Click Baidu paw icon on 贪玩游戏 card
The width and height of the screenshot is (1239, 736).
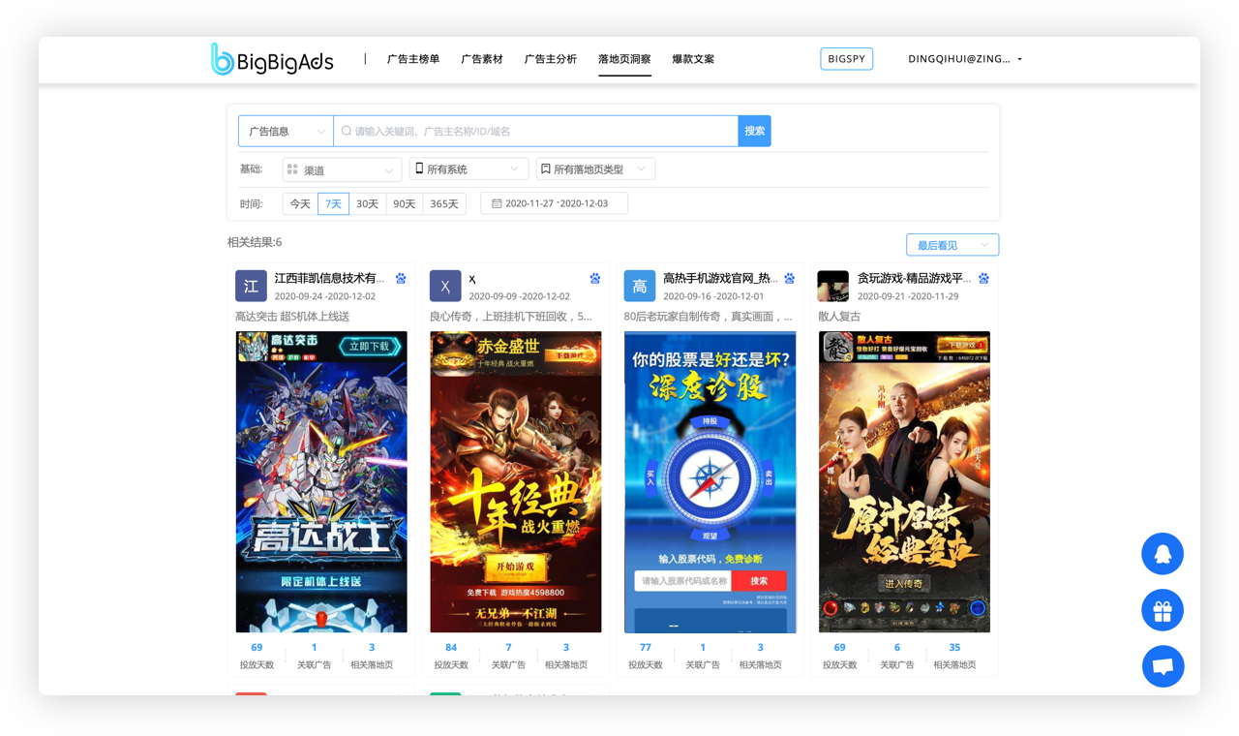[983, 278]
